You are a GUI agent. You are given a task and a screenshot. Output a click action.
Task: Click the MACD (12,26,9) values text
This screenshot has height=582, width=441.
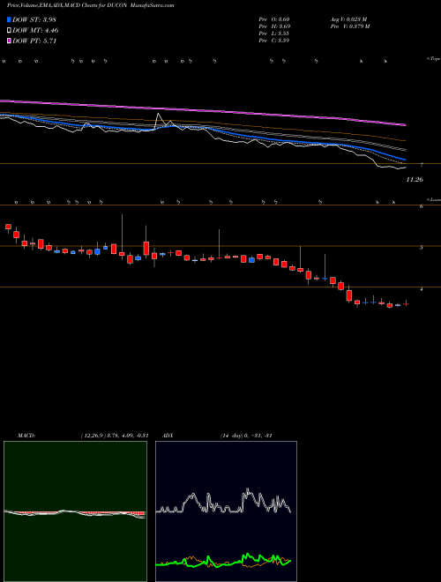pos(115,436)
